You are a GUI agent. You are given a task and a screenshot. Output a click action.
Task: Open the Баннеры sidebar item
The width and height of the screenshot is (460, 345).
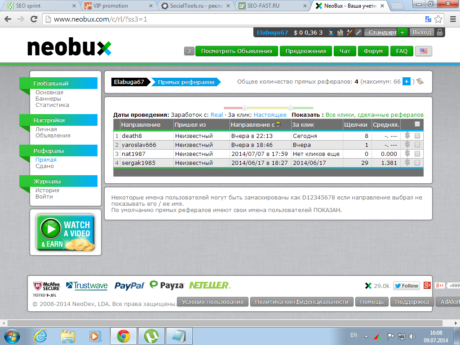click(x=48, y=99)
